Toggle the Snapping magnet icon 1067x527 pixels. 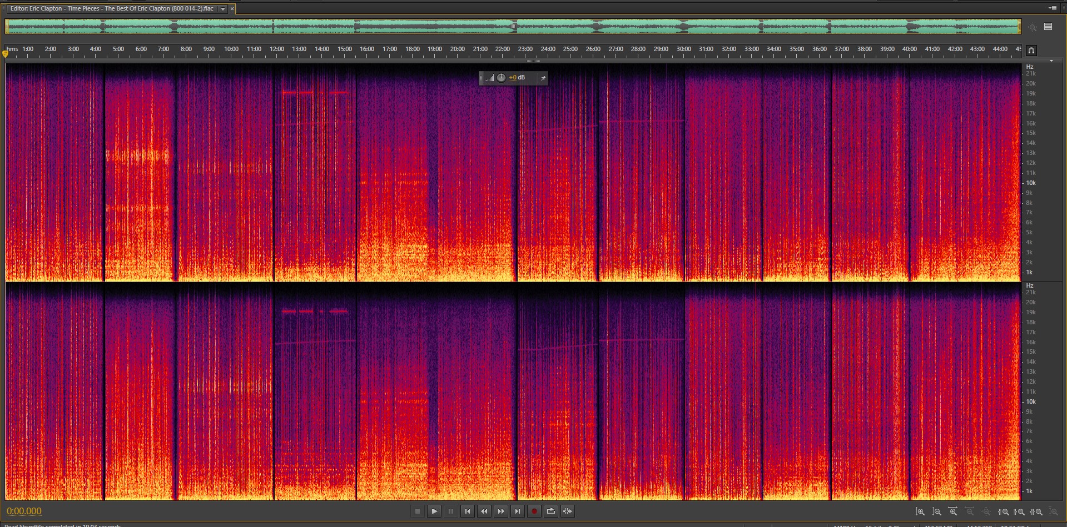click(x=1031, y=51)
